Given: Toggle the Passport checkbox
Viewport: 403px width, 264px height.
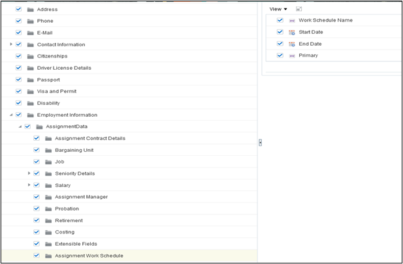Looking at the screenshot, I should tap(18, 80).
